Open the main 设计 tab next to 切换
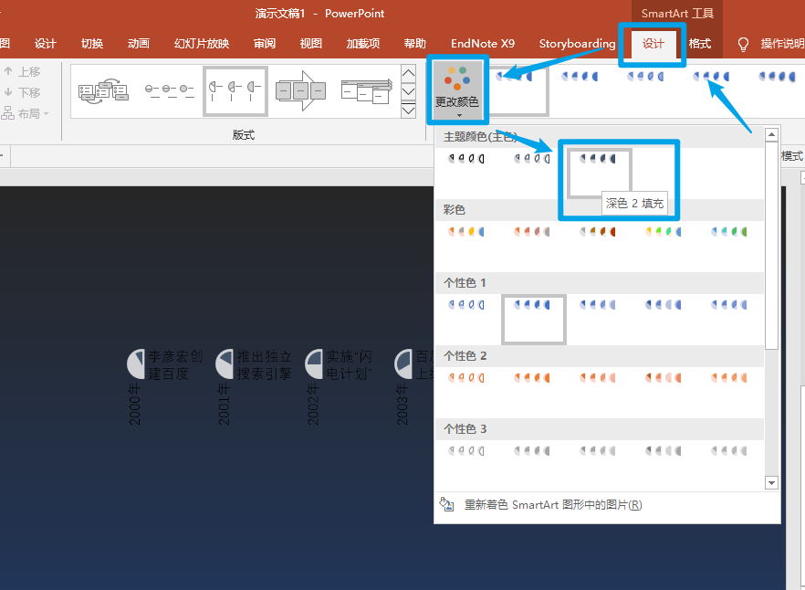The image size is (805, 590). 46,44
